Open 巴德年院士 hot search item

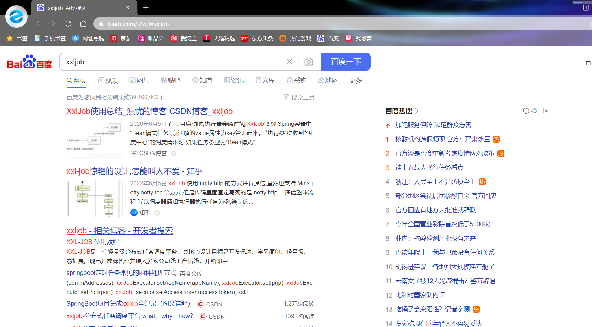445,253
